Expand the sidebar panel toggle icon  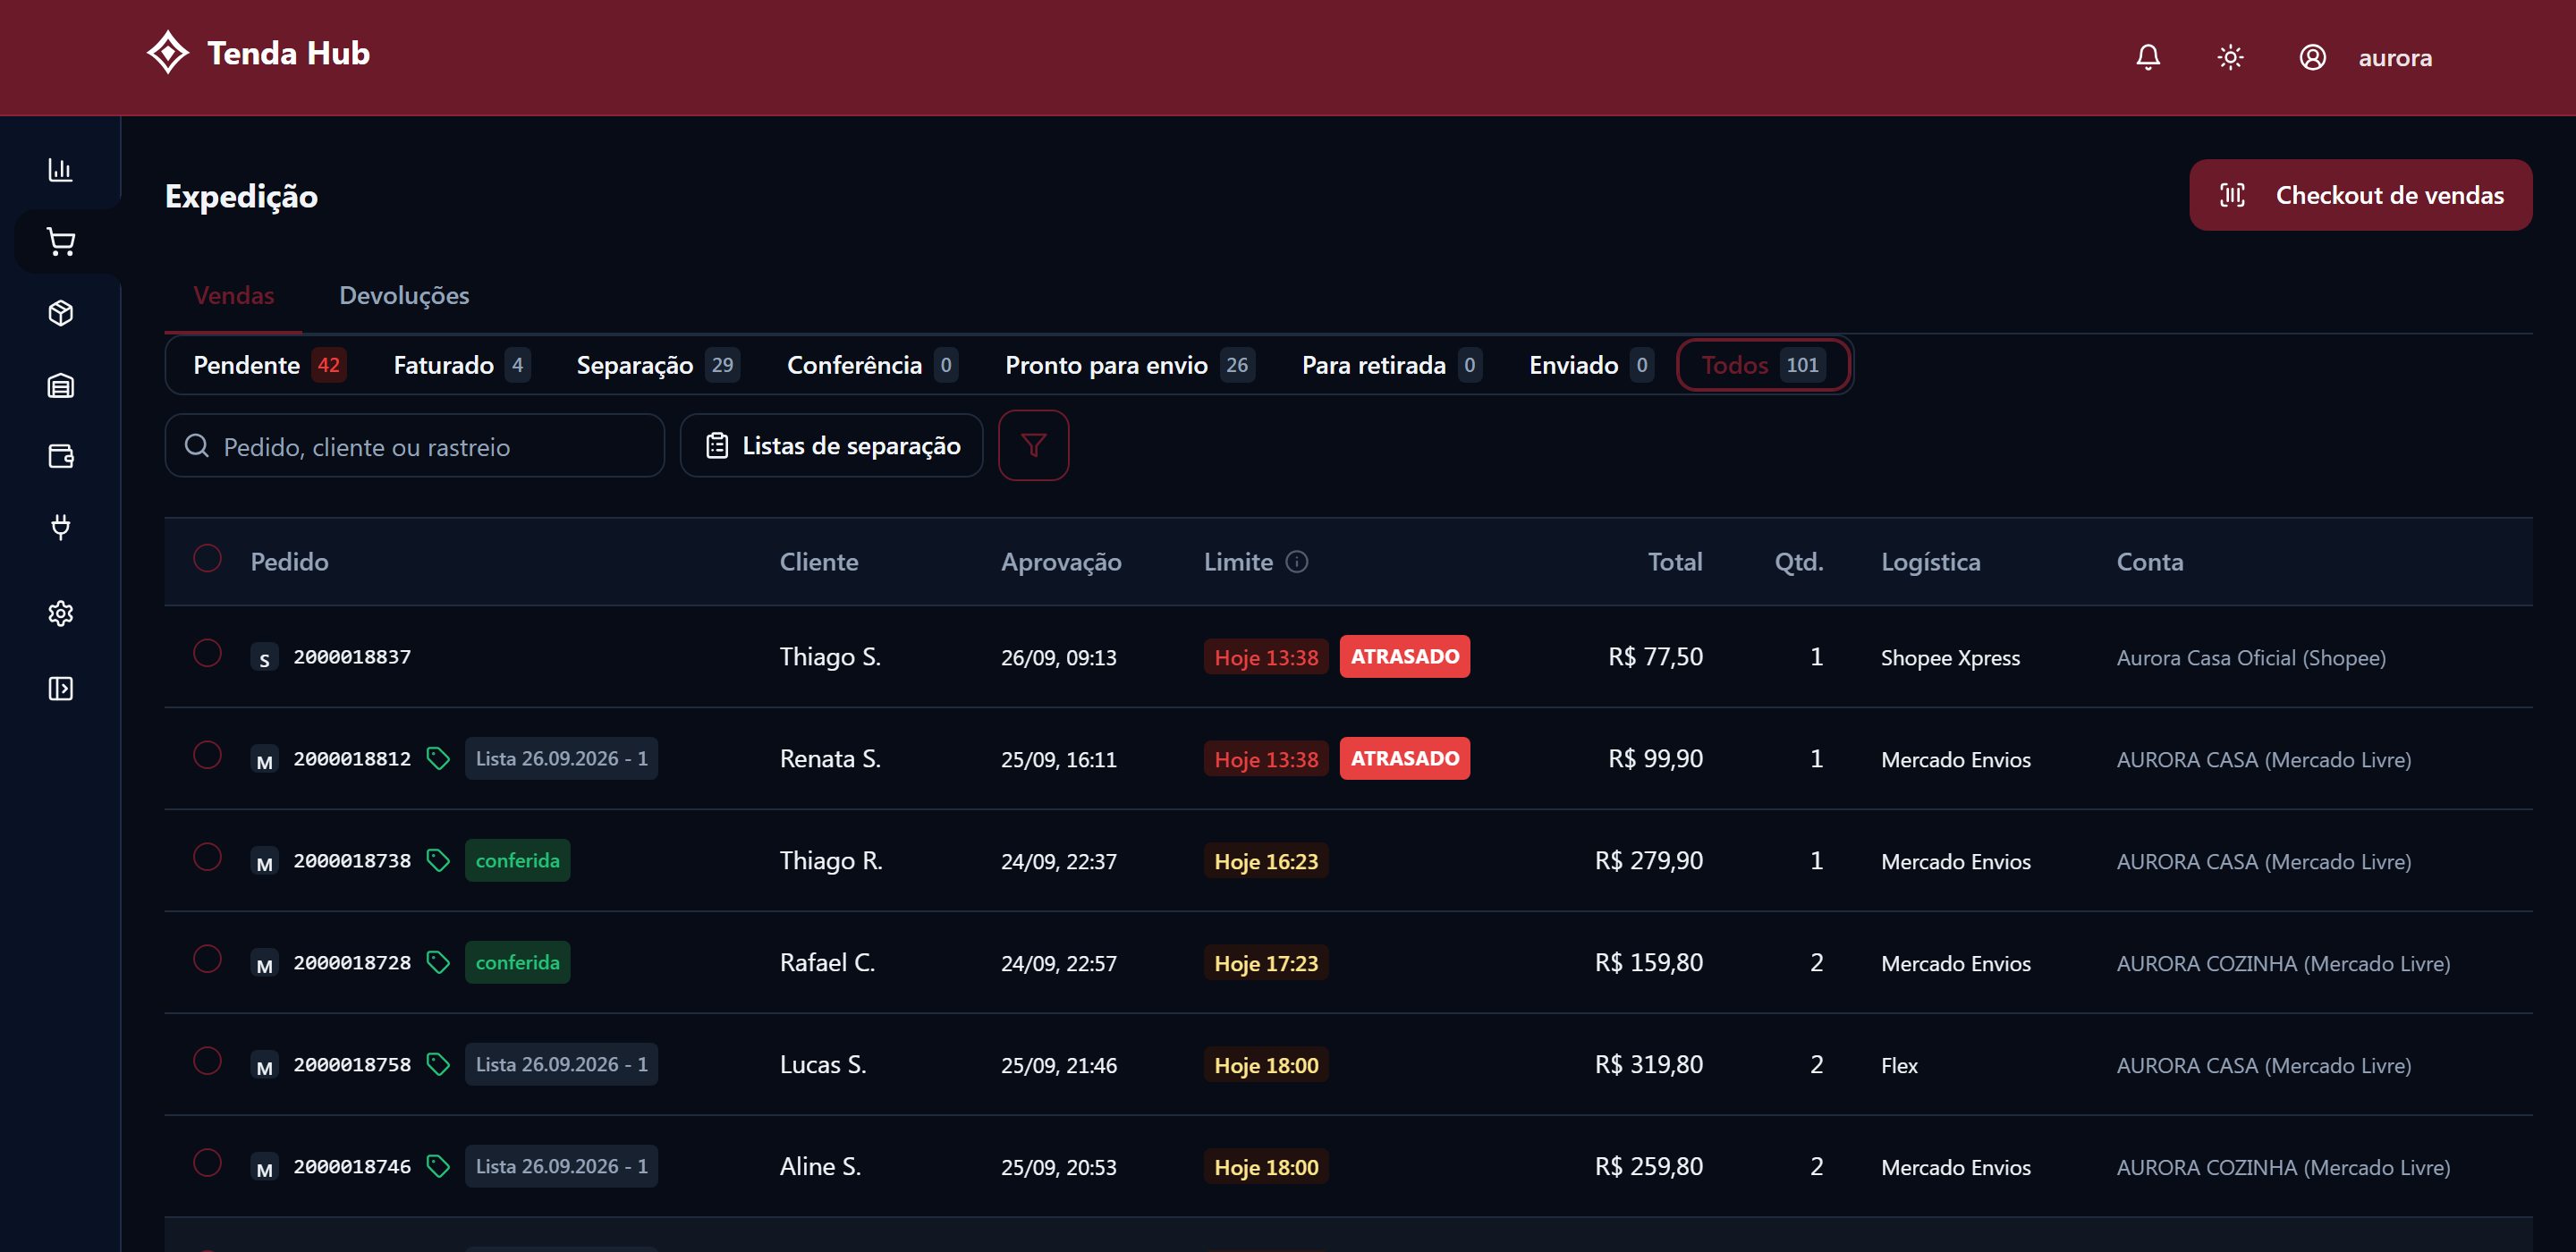point(61,688)
